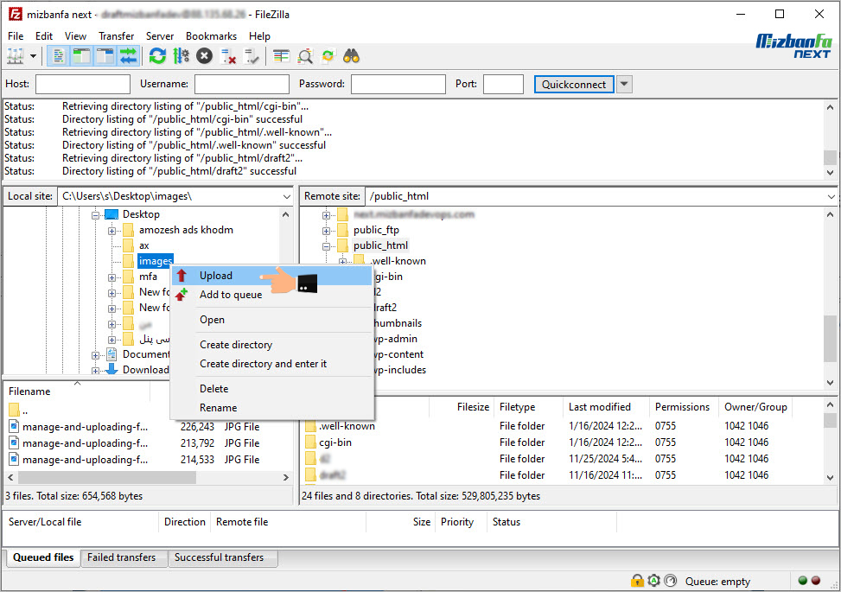Sort local list by Filename header
Viewport: 841px width, 592px height.
[78, 391]
